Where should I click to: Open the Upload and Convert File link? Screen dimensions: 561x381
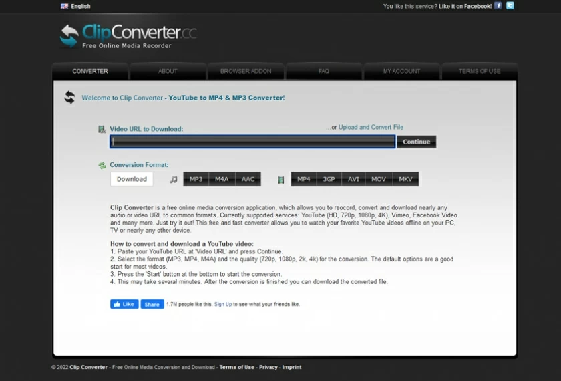[x=371, y=127]
